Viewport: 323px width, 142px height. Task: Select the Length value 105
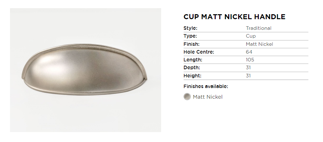point(250,60)
